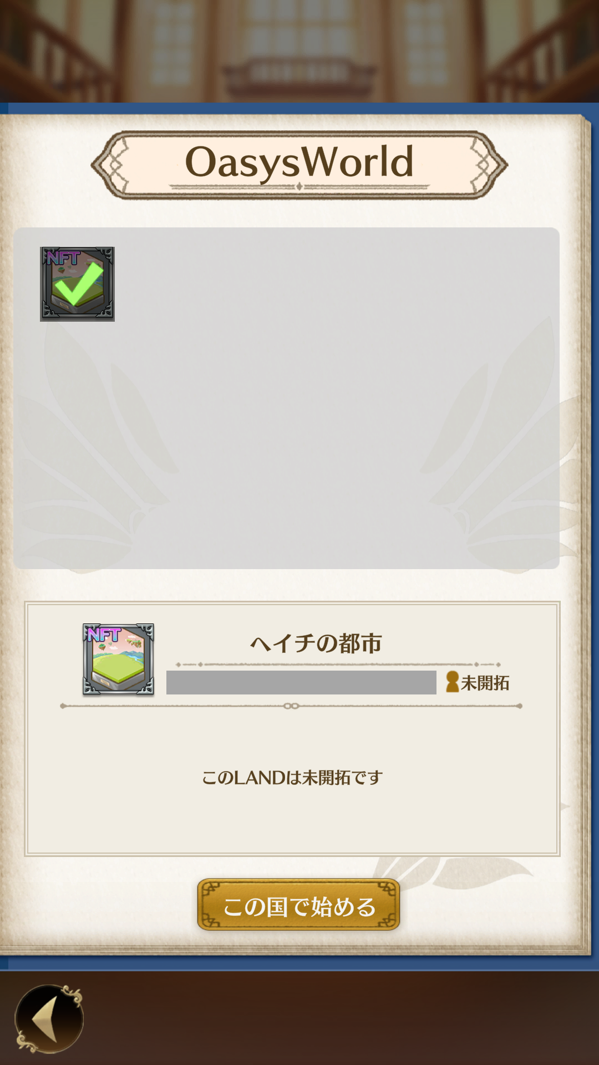Screen dimensions: 599x1065
Task: Tap the OasysWorld title banner
Action: tap(299, 165)
